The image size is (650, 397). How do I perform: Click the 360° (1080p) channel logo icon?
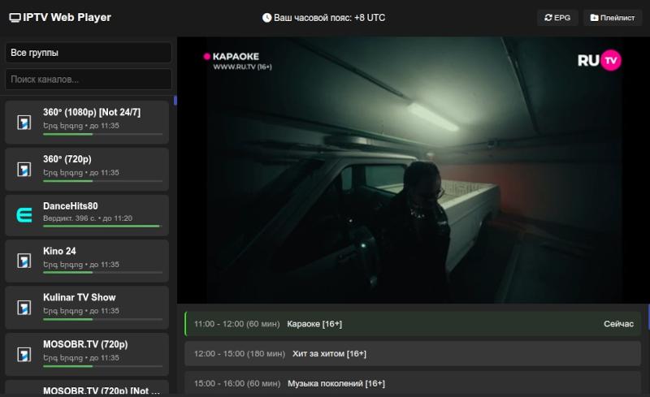(24, 123)
